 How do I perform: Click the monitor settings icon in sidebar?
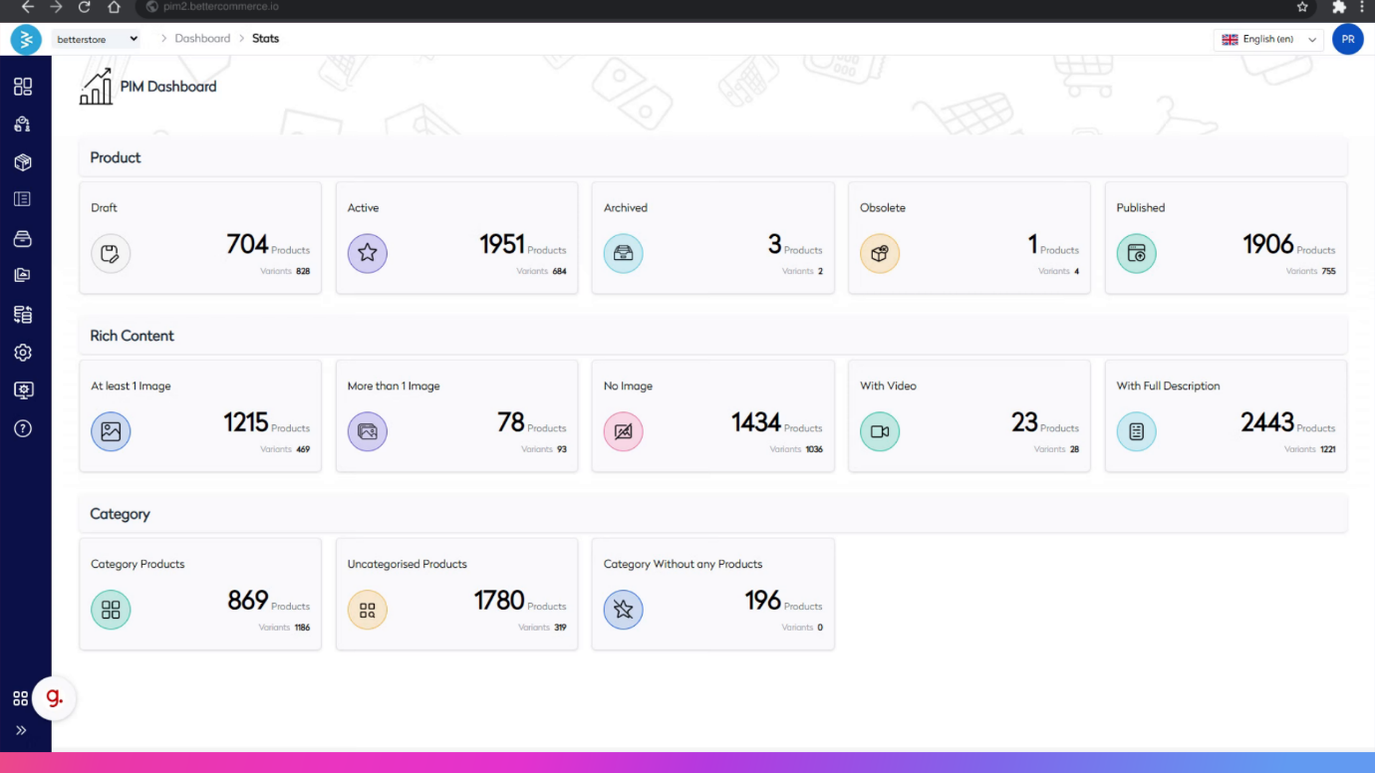point(23,390)
